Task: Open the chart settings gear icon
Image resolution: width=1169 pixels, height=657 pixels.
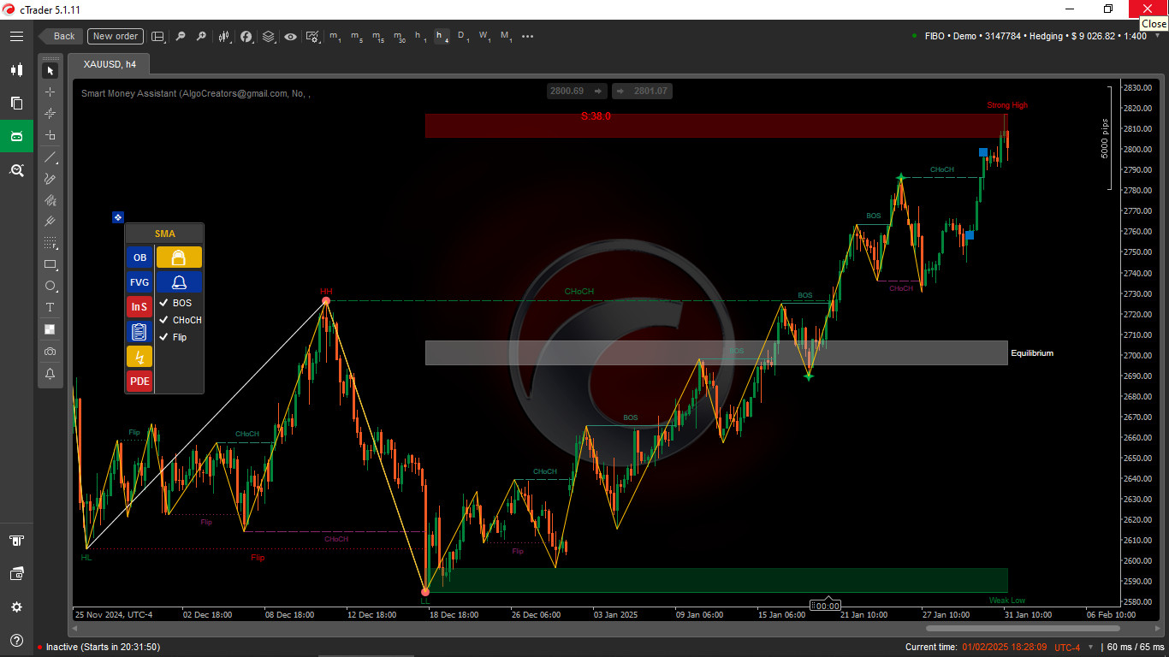Action: (15, 607)
